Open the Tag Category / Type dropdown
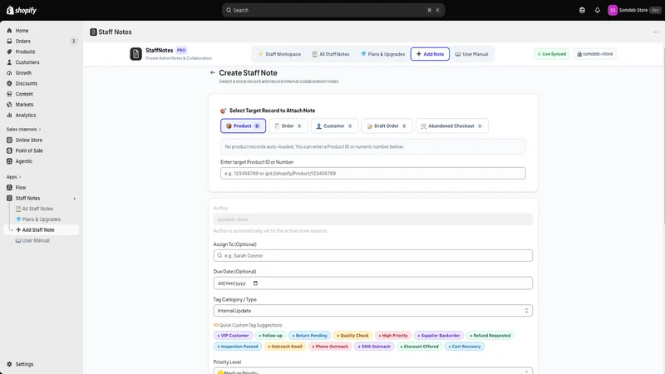665x374 pixels. pos(372,311)
